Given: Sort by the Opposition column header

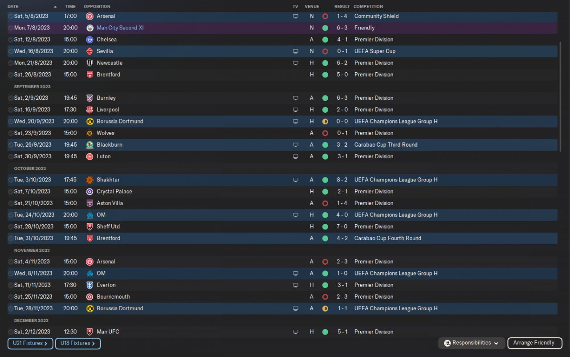Looking at the screenshot, I should [x=97, y=7].
